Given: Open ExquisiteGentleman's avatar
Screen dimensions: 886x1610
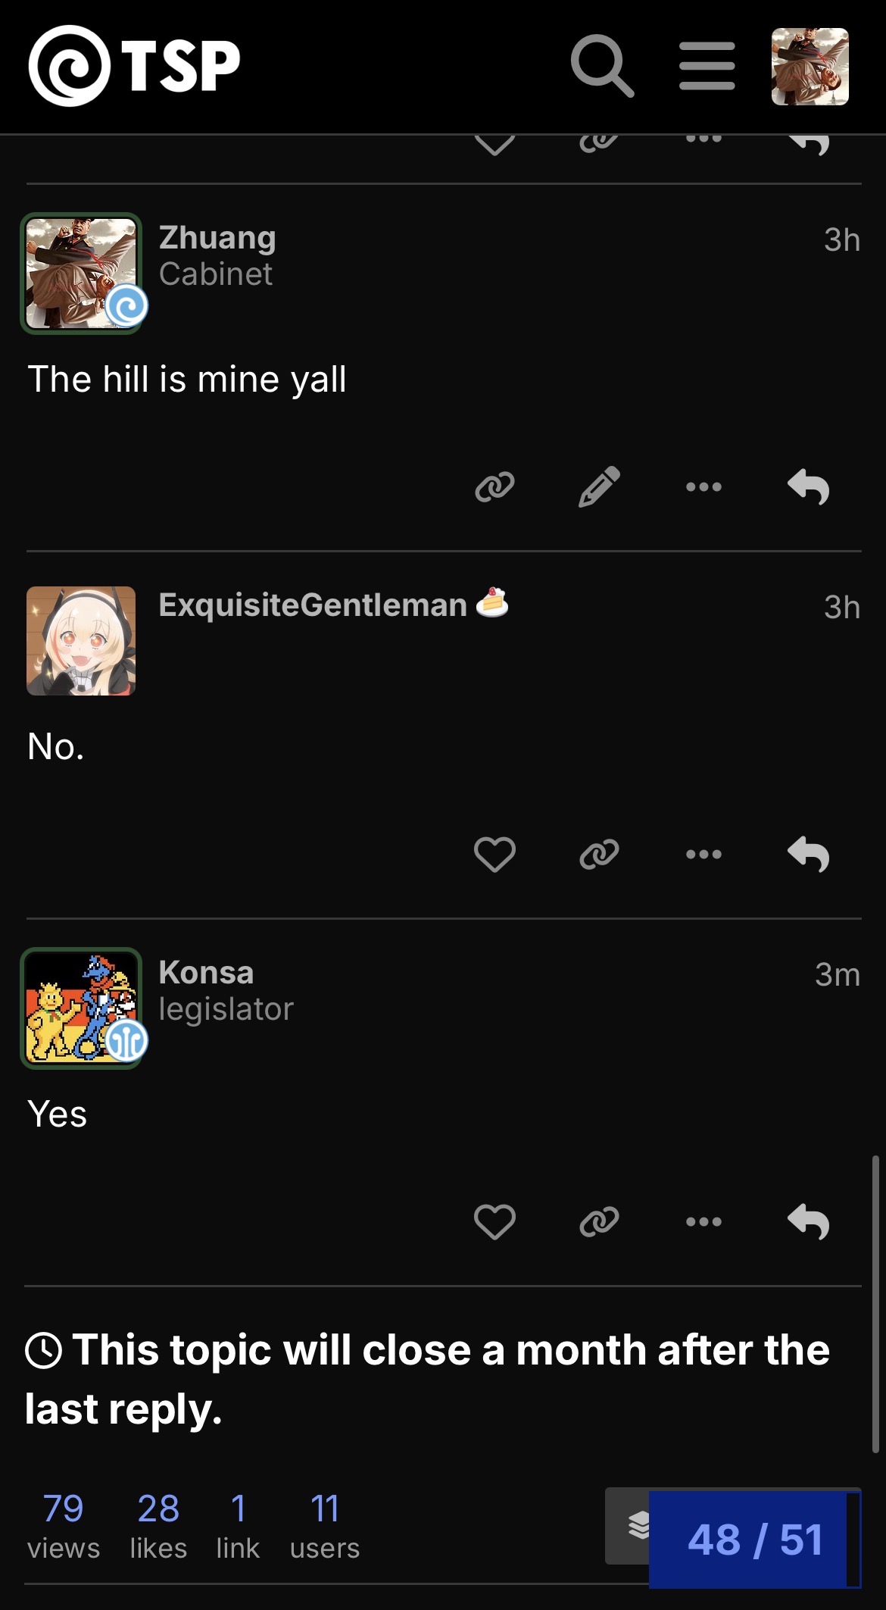Looking at the screenshot, I should coord(81,641).
